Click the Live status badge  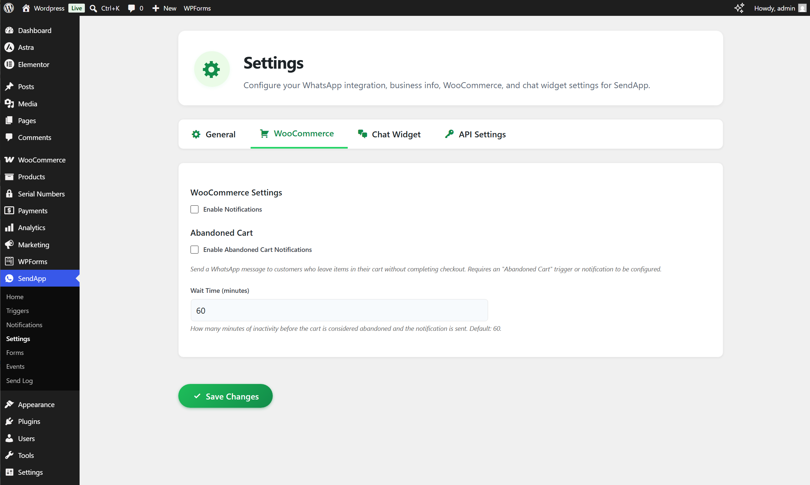pyautogui.click(x=77, y=8)
